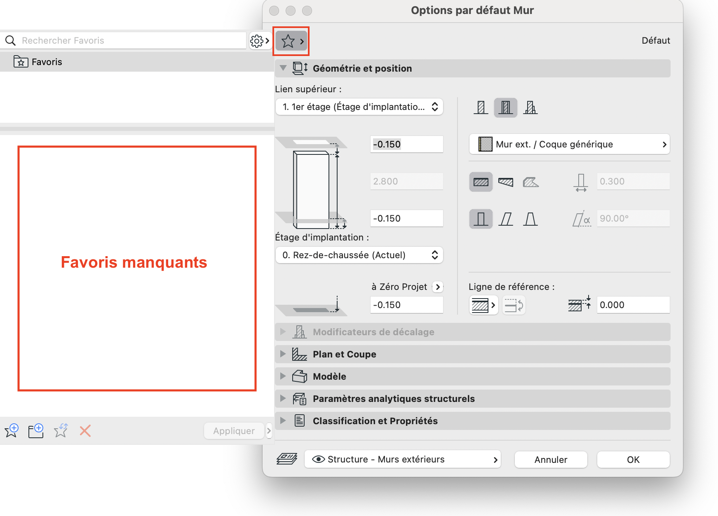This screenshot has height=516, width=718.
Task: Click the Ligne de référence label
Action: click(512, 287)
